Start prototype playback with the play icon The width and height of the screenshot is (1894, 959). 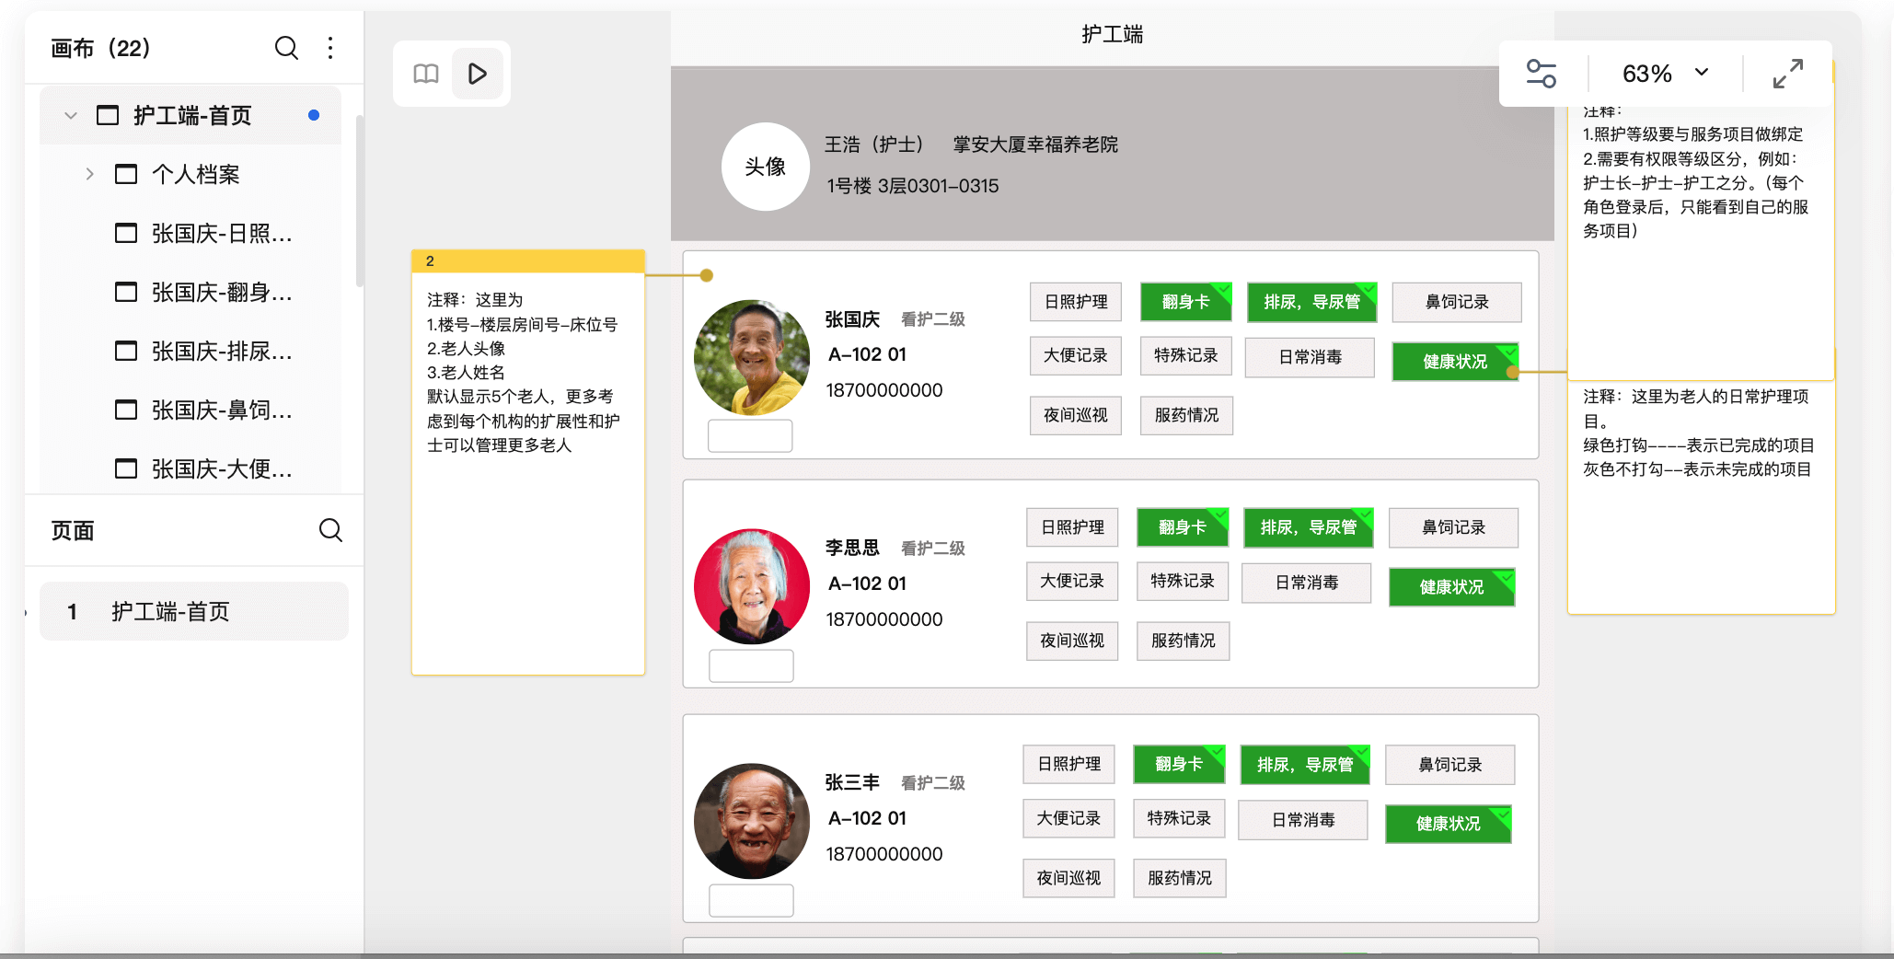click(x=477, y=74)
